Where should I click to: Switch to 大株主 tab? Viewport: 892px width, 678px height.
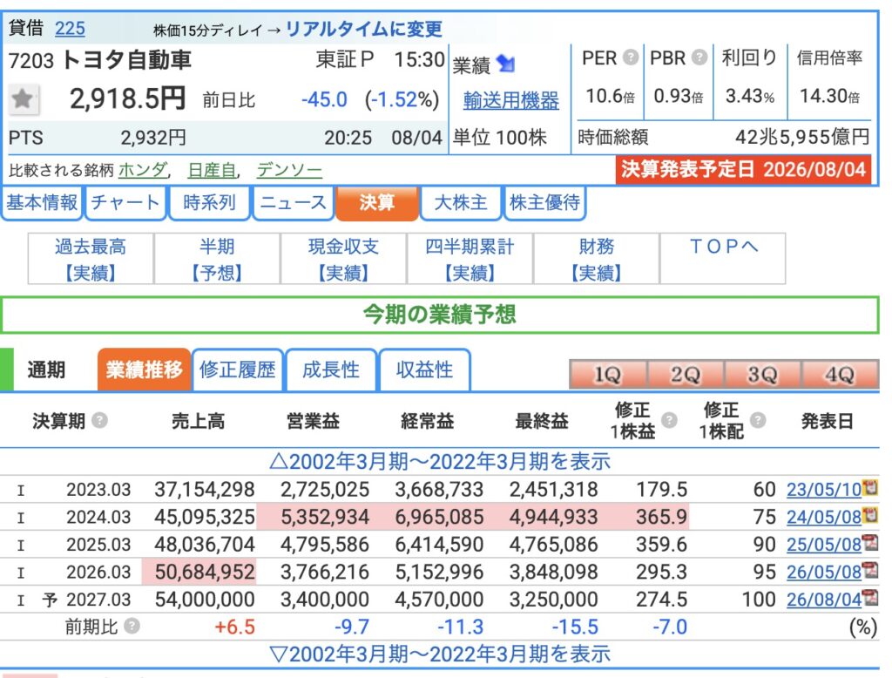[x=461, y=203]
